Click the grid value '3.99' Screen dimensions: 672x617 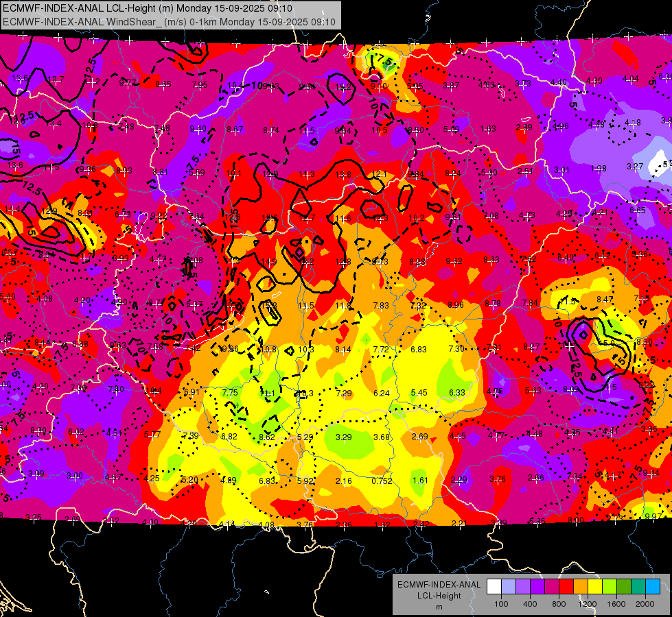click(x=36, y=474)
